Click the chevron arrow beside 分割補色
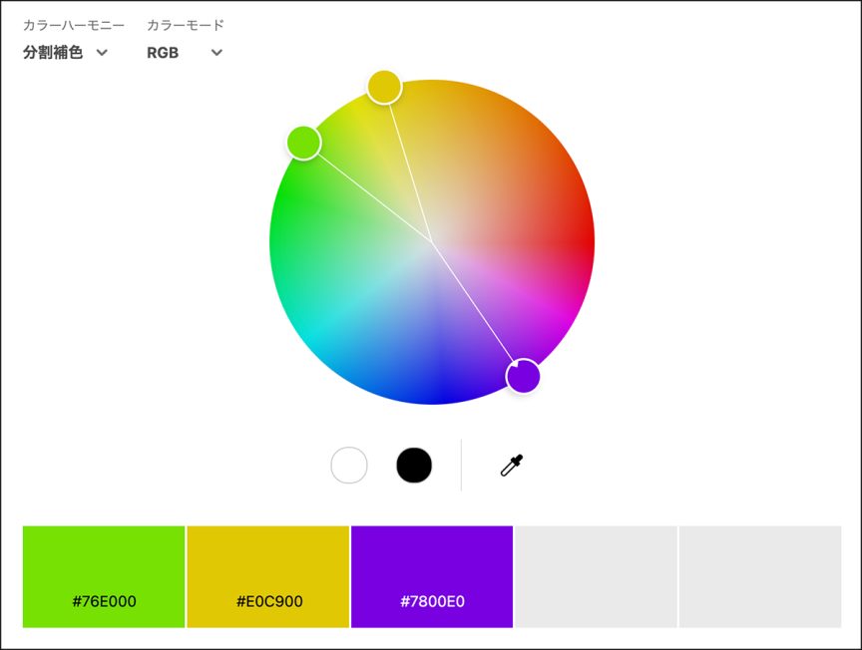This screenshot has width=862, height=650. (x=102, y=53)
